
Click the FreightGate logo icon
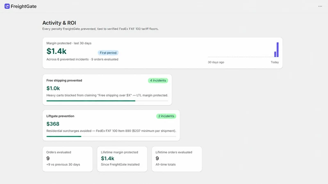(x=7, y=6)
